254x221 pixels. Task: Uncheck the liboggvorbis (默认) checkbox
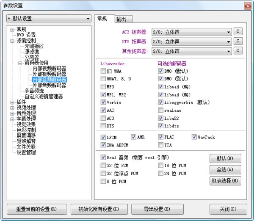coord(160,102)
